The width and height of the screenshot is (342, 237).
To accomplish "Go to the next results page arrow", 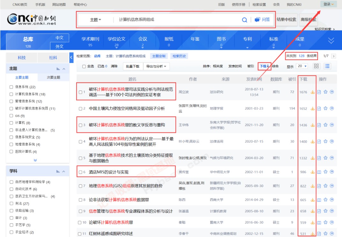I will pos(333,56).
